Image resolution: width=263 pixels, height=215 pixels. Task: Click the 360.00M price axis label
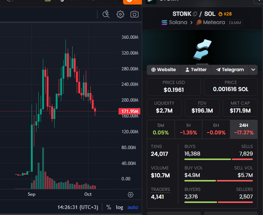(x=130, y=37)
